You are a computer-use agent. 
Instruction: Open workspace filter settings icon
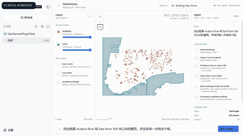click(x=42, y=26)
